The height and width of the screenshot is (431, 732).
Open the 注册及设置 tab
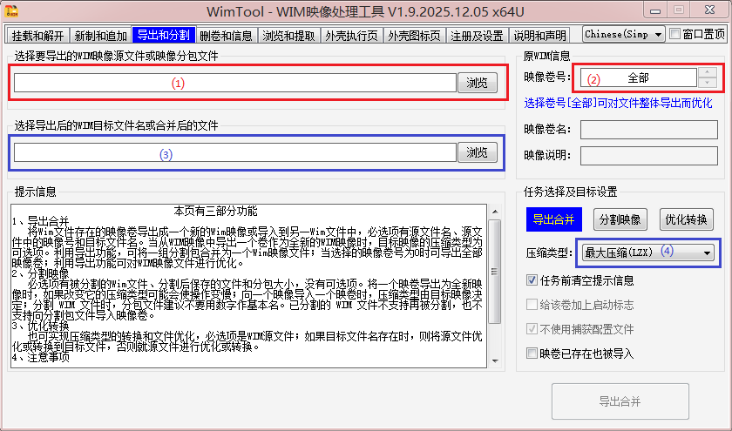pyautogui.click(x=476, y=36)
